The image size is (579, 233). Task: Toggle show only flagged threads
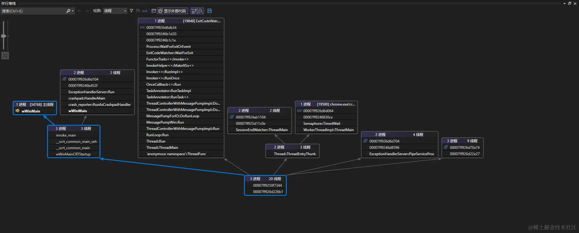pos(138,11)
